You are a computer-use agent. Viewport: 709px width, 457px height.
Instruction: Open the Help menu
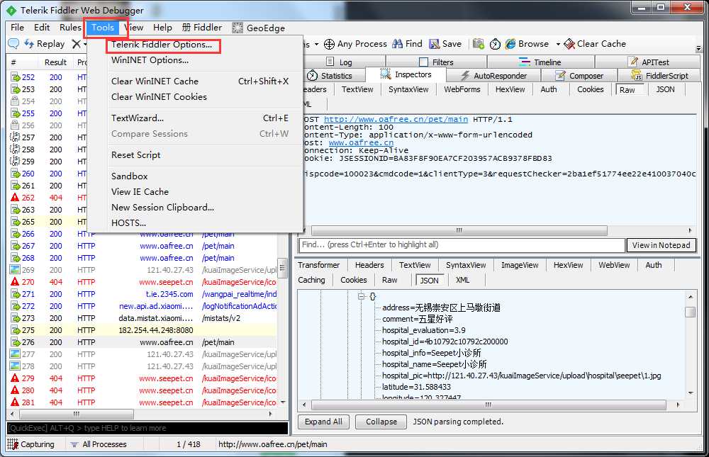[x=162, y=28]
